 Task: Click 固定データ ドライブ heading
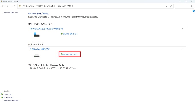pos(36,44)
